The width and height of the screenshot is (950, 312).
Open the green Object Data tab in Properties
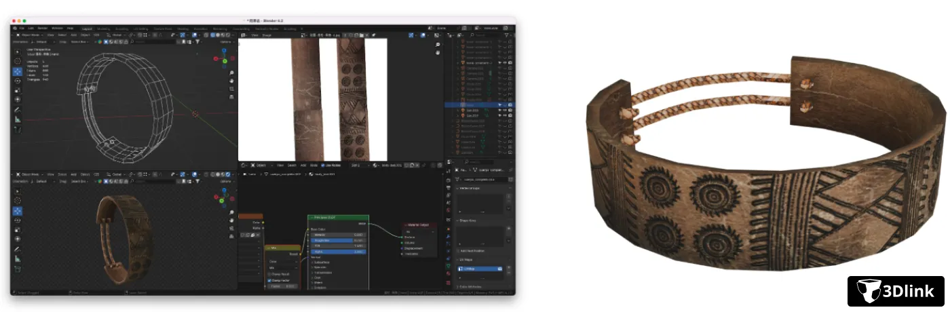[x=449, y=266]
